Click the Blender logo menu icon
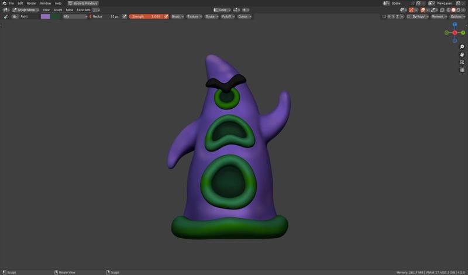The image size is (468, 275). tap(4, 4)
